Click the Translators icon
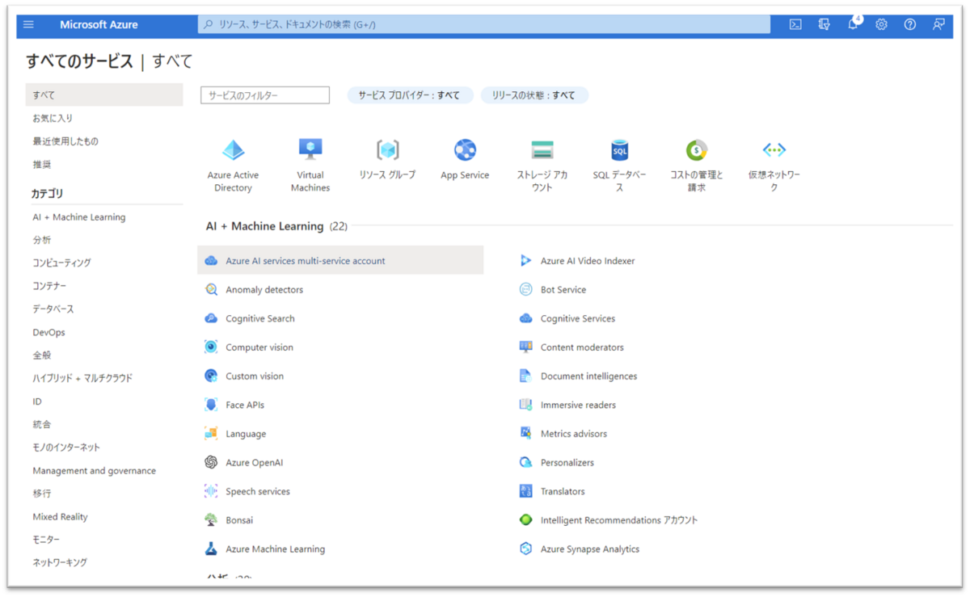 [526, 491]
